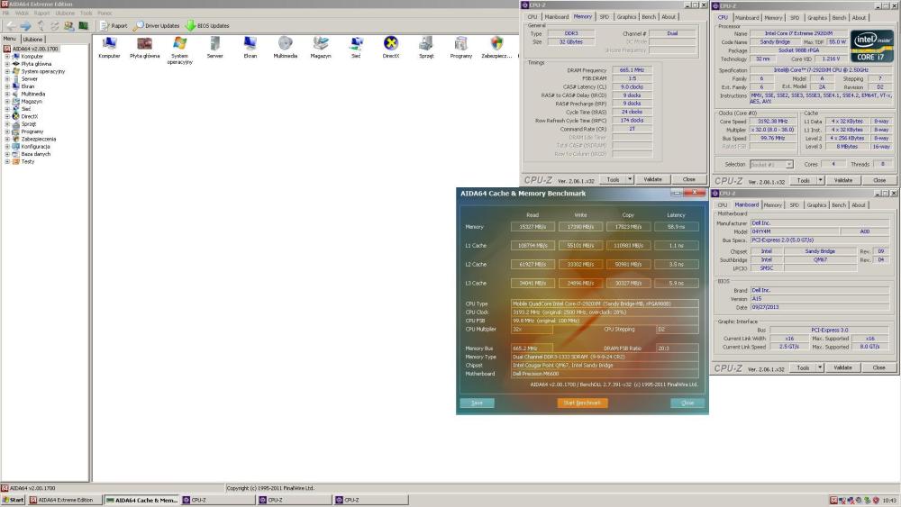The image size is (901, 507).
Task: Expand the Testy node in sidebar tree
Action: pyautogui.click(x=7, y=161)
